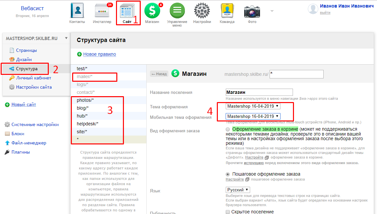Open the Мобильная тема оформления dropdown
Viewport: 377px width, 214px height.
point(253,116)
